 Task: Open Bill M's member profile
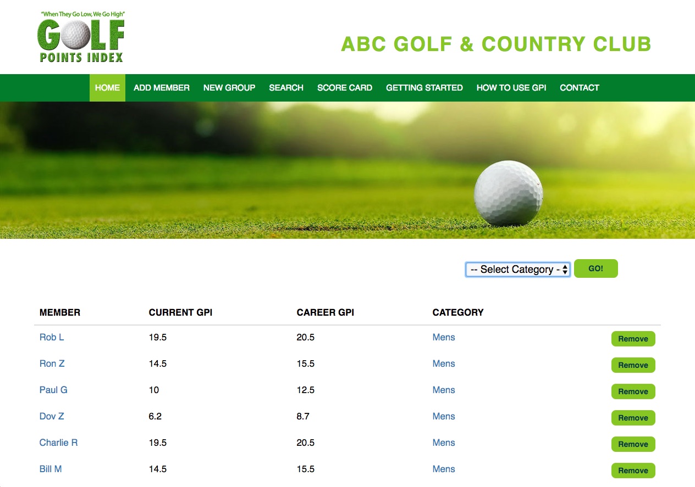coord(51,469)
